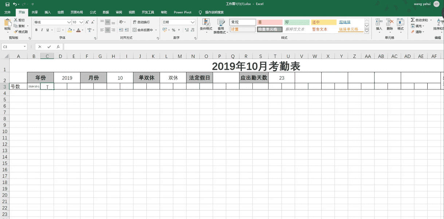Toggle Italic formatting
The image size is (444, 219).
(42, 30)
